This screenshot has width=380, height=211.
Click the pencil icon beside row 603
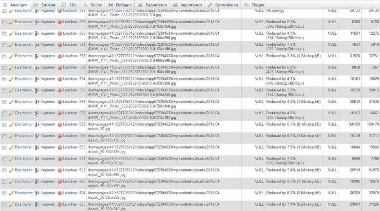(11, 182)
